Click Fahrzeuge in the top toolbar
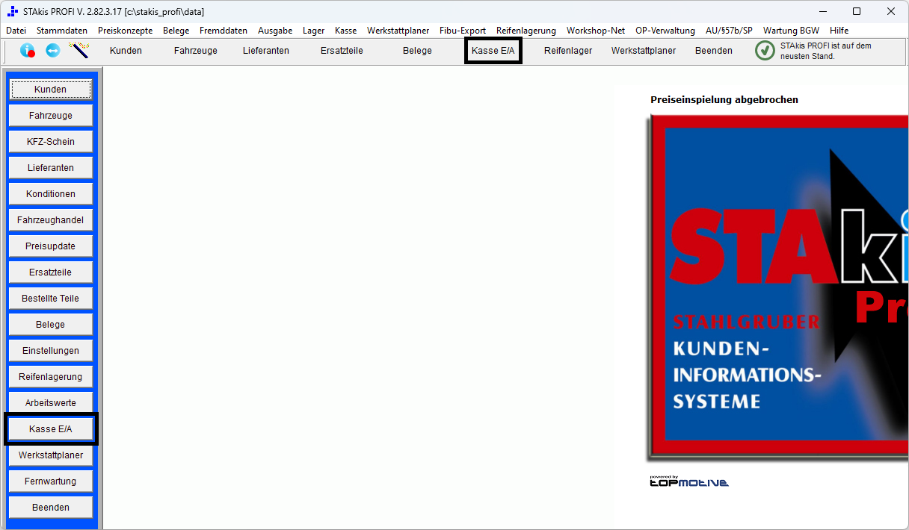Viewport: 909px width, 530px height. [x=196, y=51]
